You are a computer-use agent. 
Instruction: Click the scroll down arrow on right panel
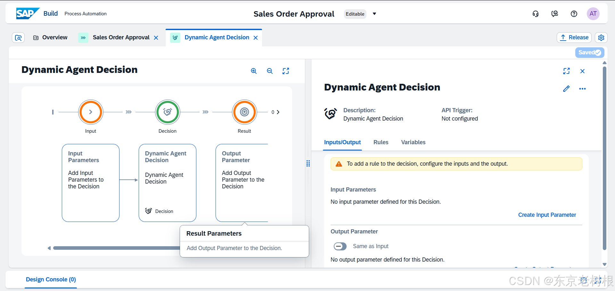(x=604, y=264)
